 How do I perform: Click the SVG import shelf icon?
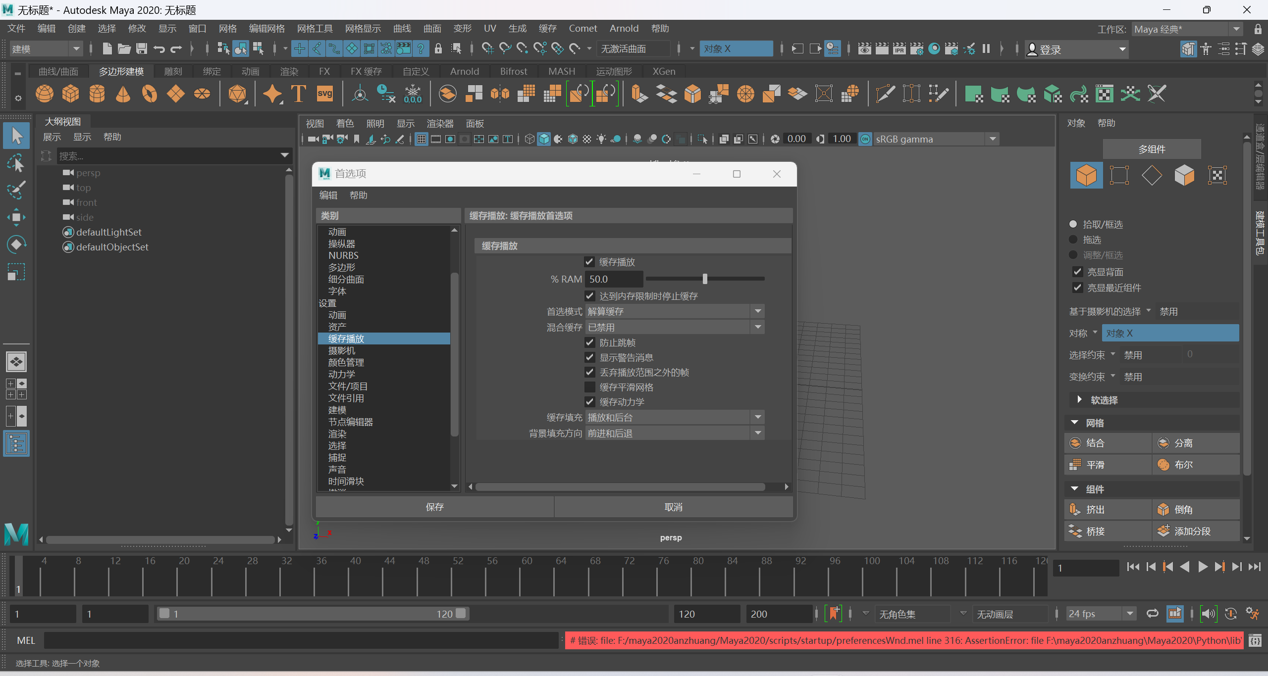tap(325, 93)
